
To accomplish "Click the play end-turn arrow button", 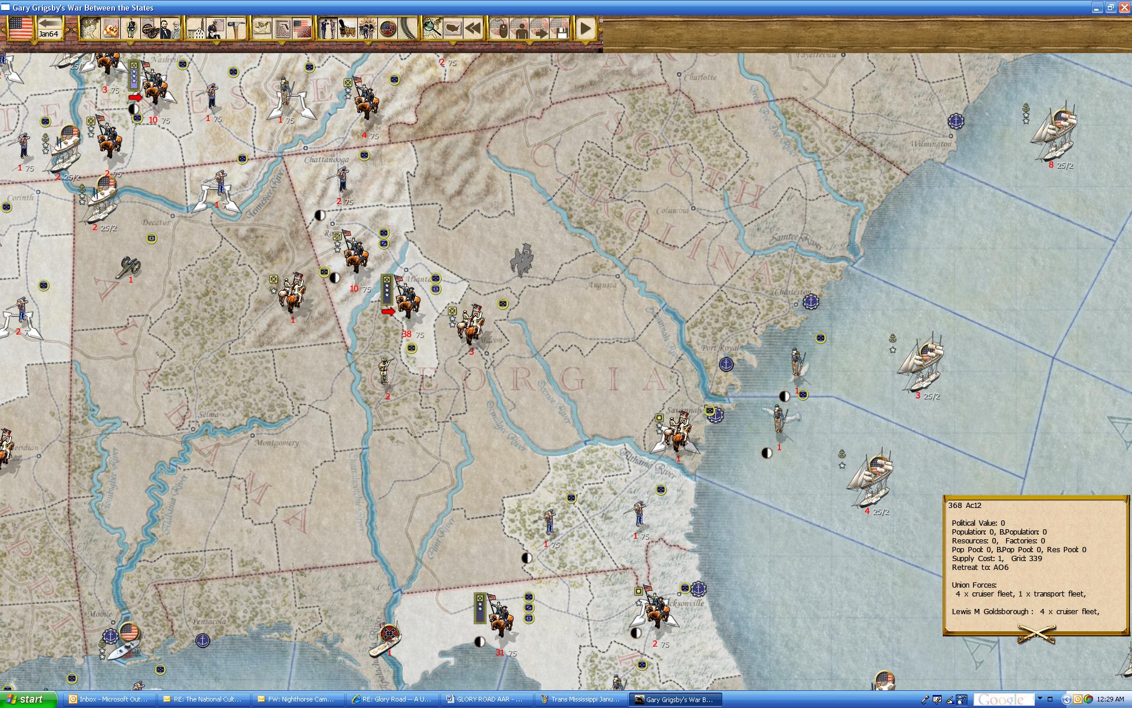I will 585,28.
